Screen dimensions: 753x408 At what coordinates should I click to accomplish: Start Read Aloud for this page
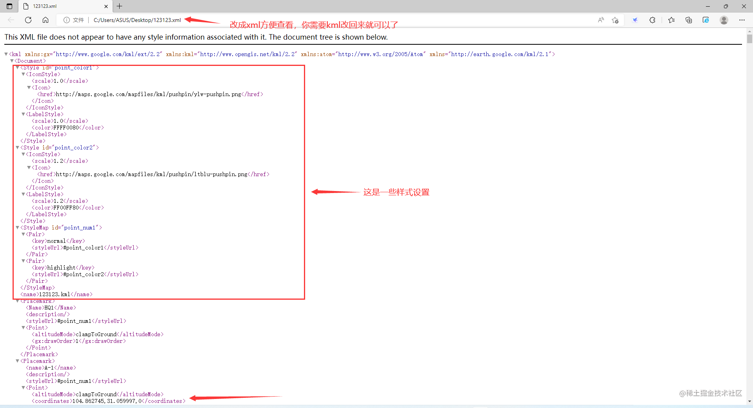pos(601,20)
